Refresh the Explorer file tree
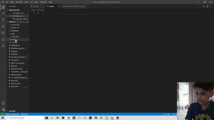Screen dimensions: 214x120 [x=24, y=22]
